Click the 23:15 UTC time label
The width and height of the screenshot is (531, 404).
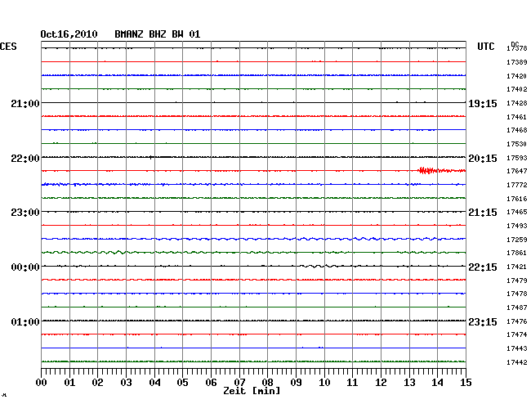coord(483,321)
